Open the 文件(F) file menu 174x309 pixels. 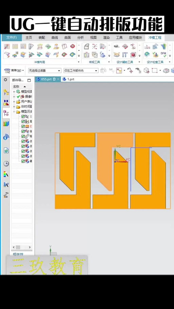tap(12, 38)
